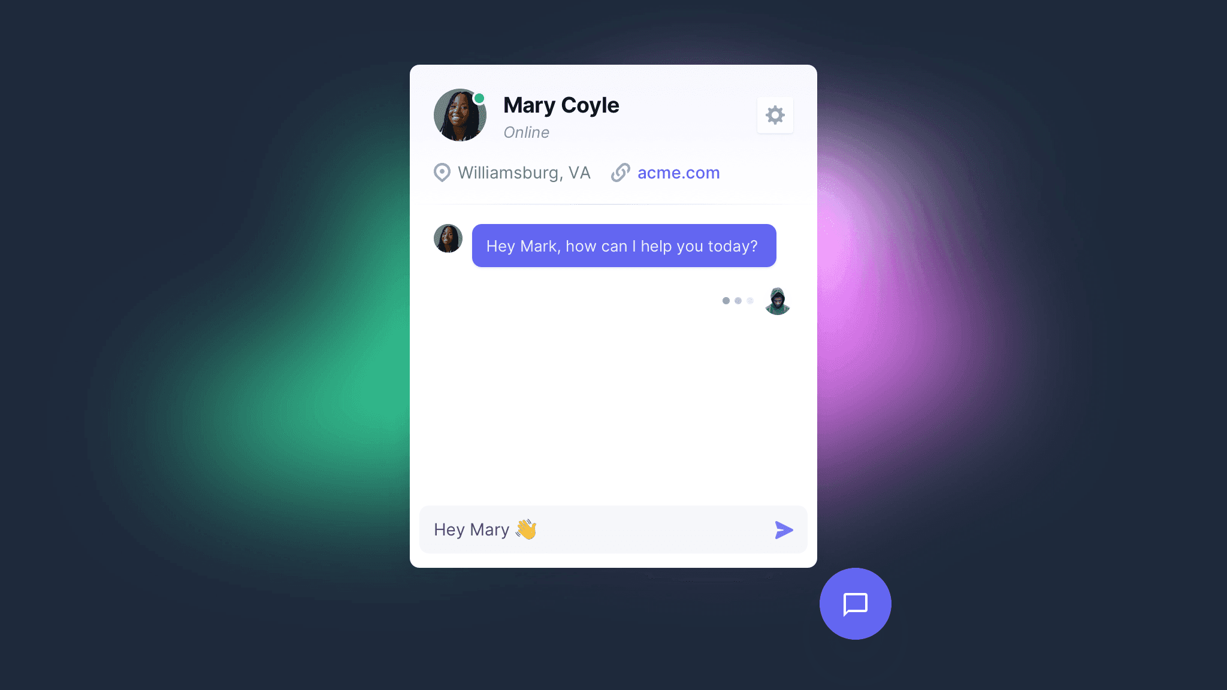The width and height of the screenshot is (1227, 690).
Task: Click the waving hand emoji in input
Action: (525, 529)
